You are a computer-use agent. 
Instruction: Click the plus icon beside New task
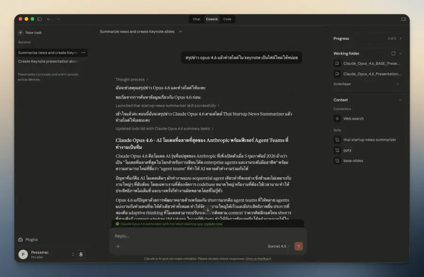(x=20, y=33)
